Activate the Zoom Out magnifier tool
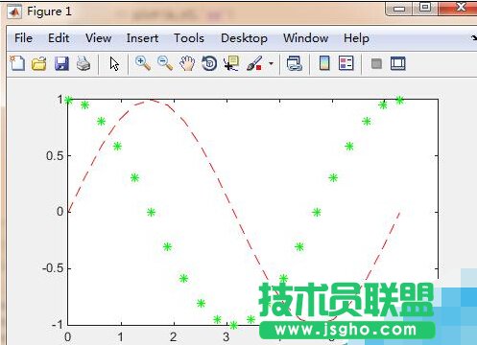 (x=165, y=63)
